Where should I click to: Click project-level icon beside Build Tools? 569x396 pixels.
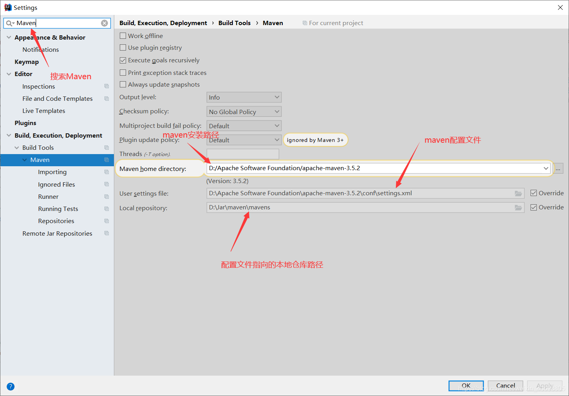coord(106,147)
